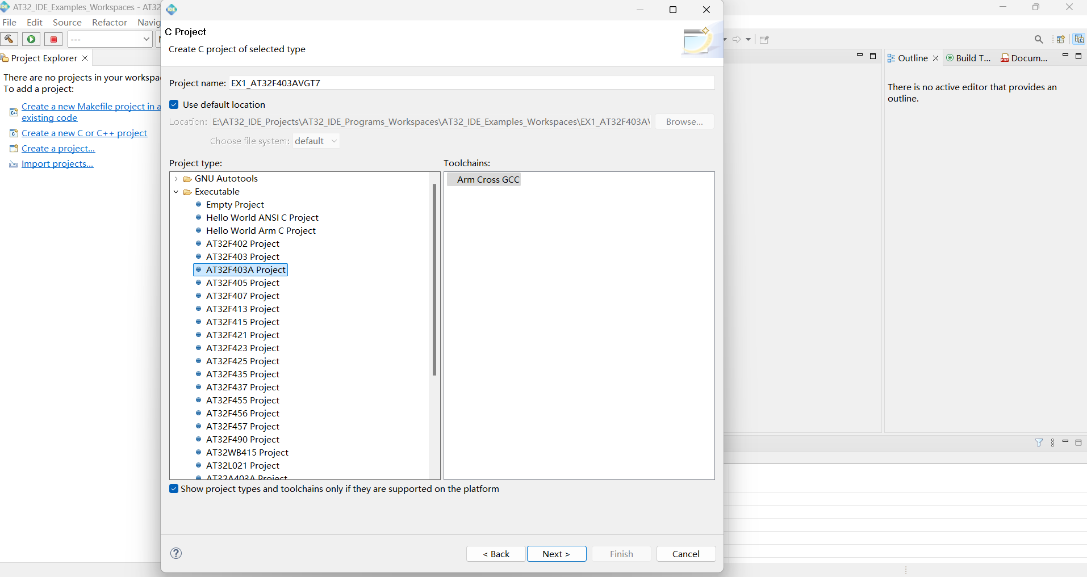
Task: Select Hello World ANSI C Project
Action: coord(262,217)
